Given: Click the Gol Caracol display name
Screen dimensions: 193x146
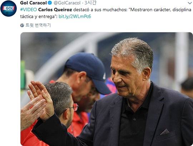Looking at the screenshot, I should (x=33, y=3).
